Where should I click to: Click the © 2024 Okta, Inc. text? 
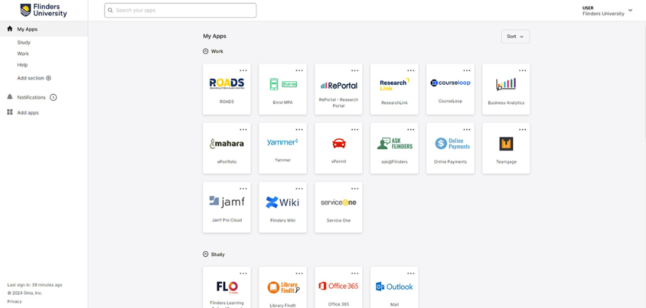point(25,293)
